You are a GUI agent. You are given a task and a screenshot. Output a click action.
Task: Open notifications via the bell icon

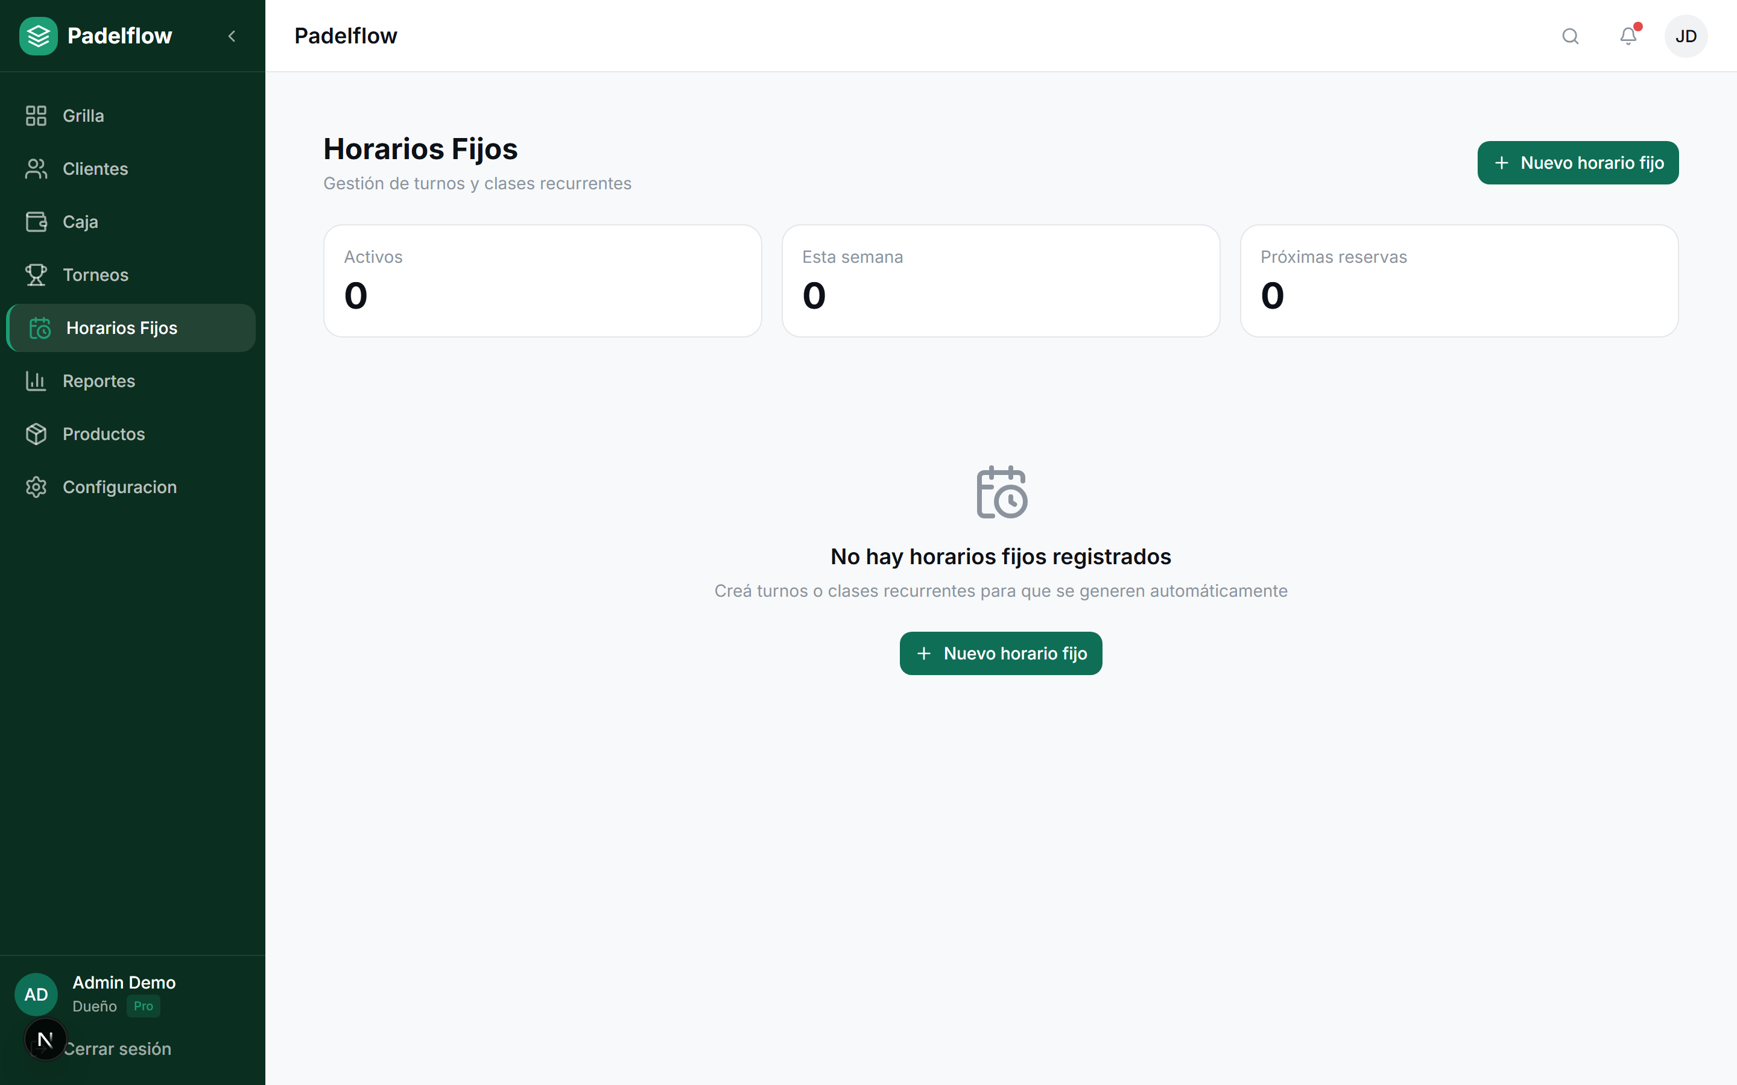click(x=1628, y=36)
